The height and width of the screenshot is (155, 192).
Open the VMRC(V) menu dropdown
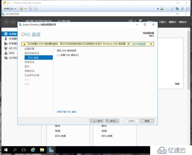10,9
